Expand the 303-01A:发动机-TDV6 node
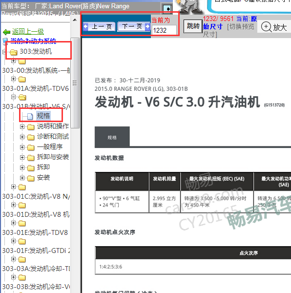 point(13,79)
